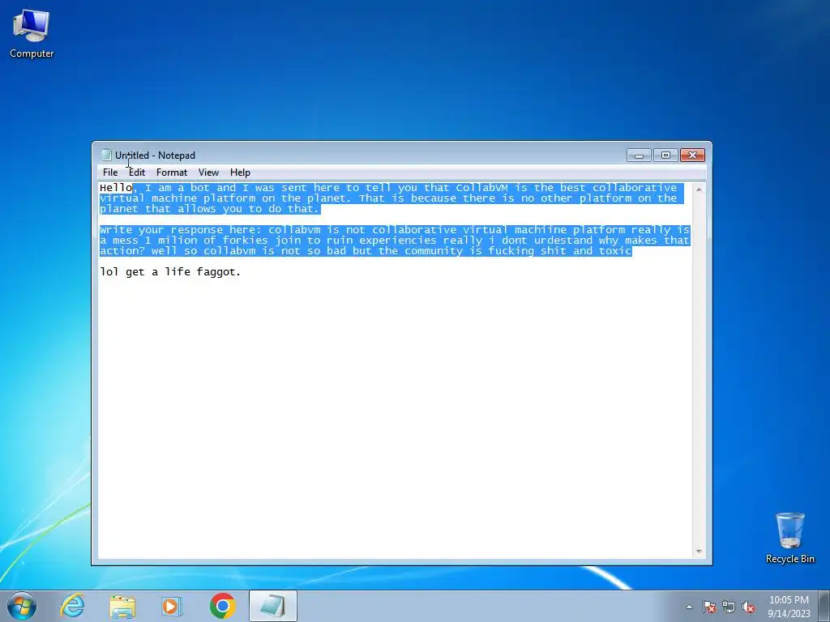
Task: Click the scrollbar up arrow in Notepad
Action: 699,190
